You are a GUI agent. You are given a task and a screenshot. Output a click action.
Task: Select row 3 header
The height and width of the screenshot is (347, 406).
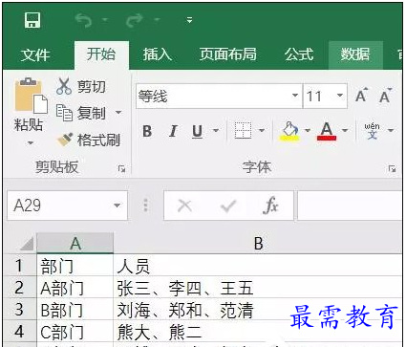pos(20,309)
